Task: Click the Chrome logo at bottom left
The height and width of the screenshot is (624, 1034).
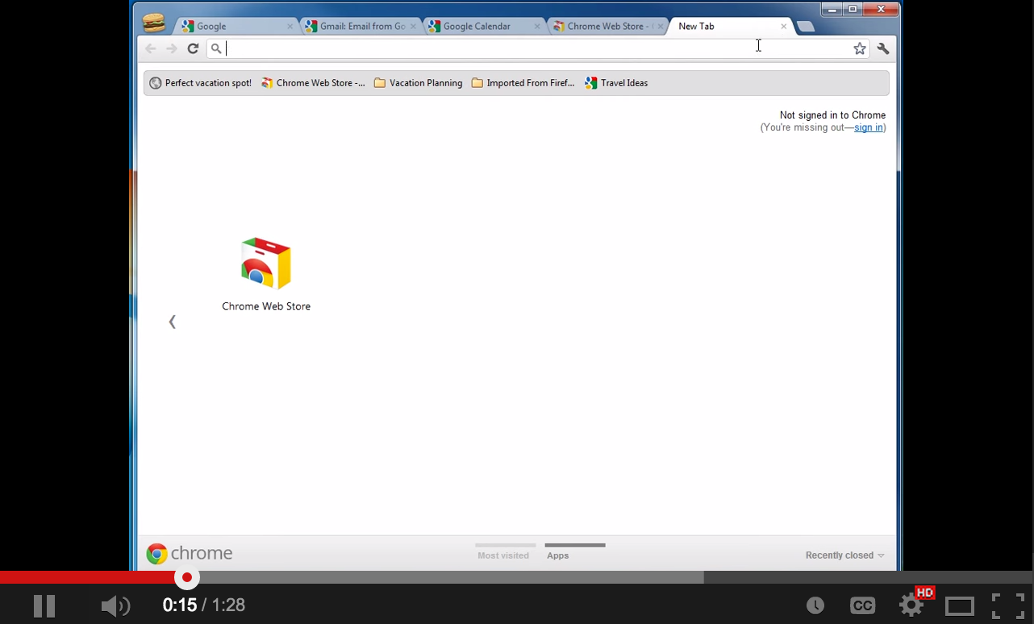Action: click(x=189, y=553)
